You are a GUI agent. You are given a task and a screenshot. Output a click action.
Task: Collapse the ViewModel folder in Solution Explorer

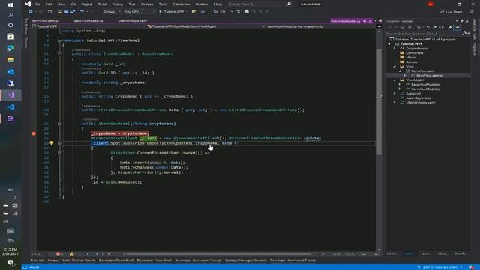[x=394, y=80]
